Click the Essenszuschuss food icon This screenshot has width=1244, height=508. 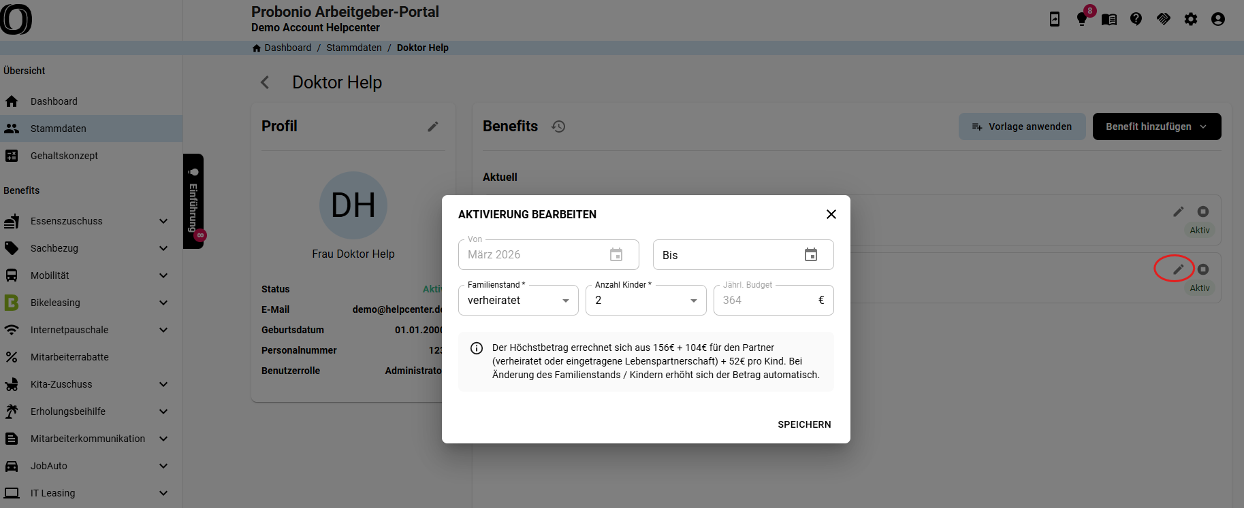12,221
